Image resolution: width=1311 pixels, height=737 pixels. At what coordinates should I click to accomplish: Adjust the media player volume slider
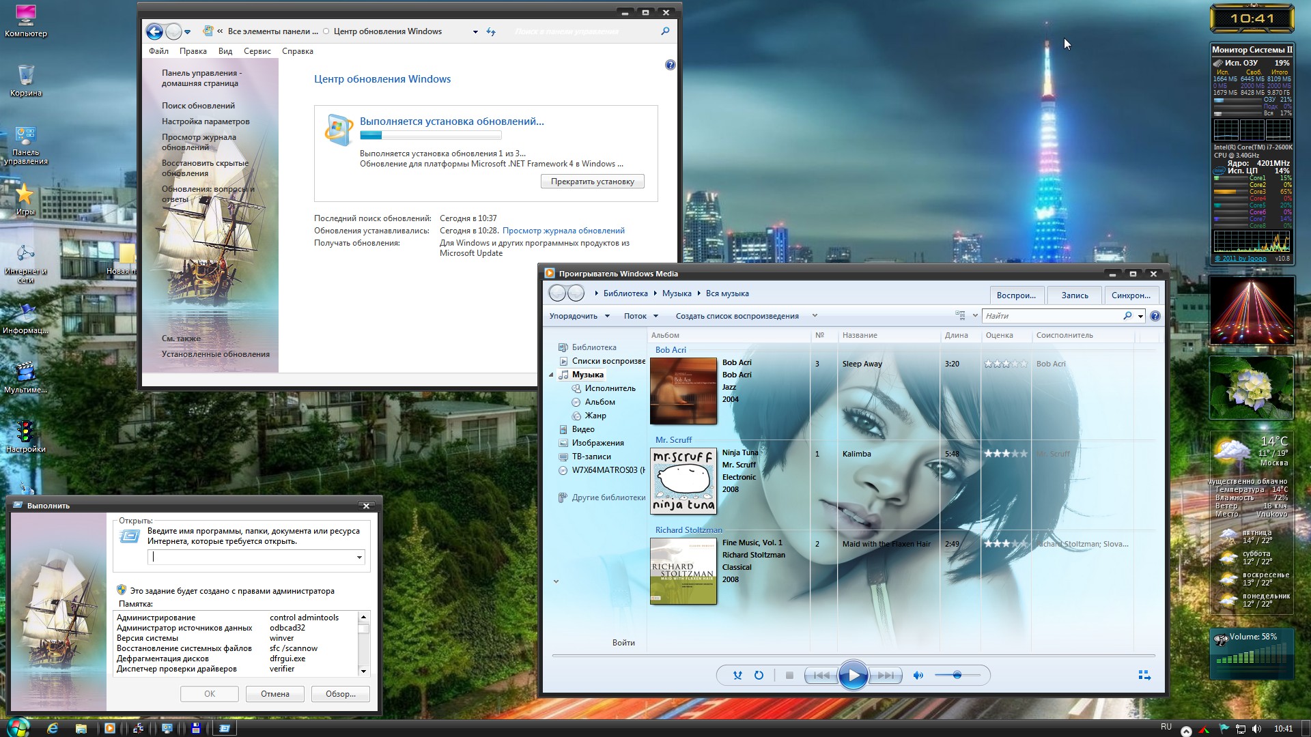pyautogui.click(x=957, y=676)
